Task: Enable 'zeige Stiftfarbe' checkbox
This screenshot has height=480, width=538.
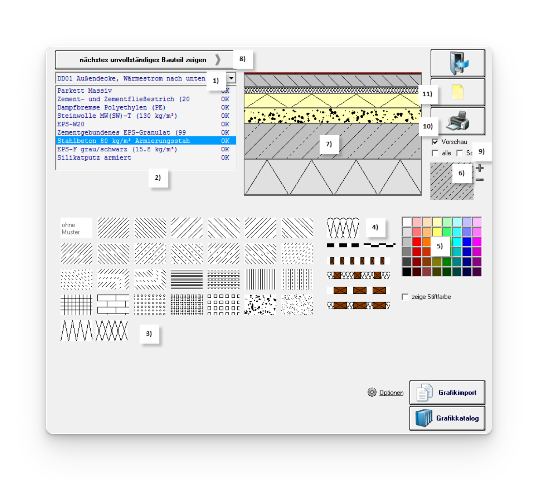Action: 405,297
